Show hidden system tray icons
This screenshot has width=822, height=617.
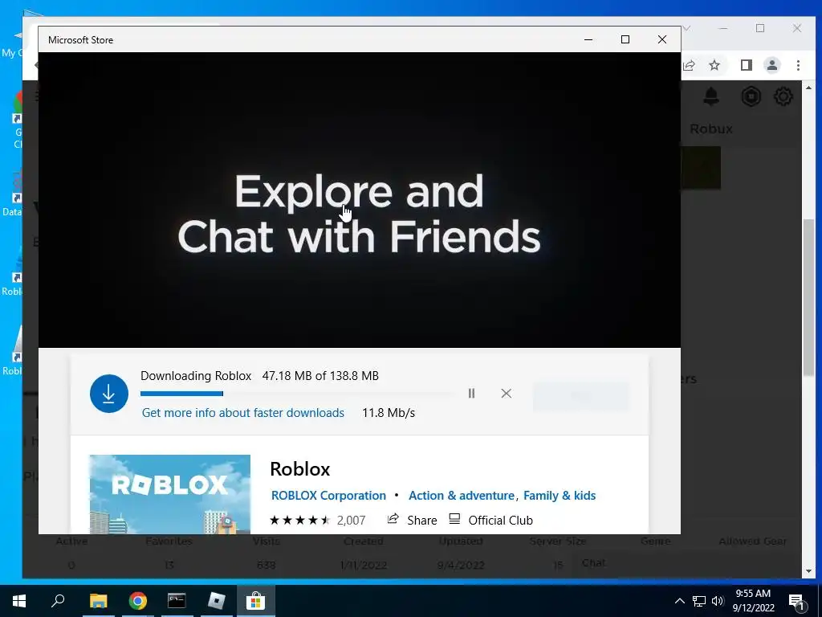coord(679,601)
